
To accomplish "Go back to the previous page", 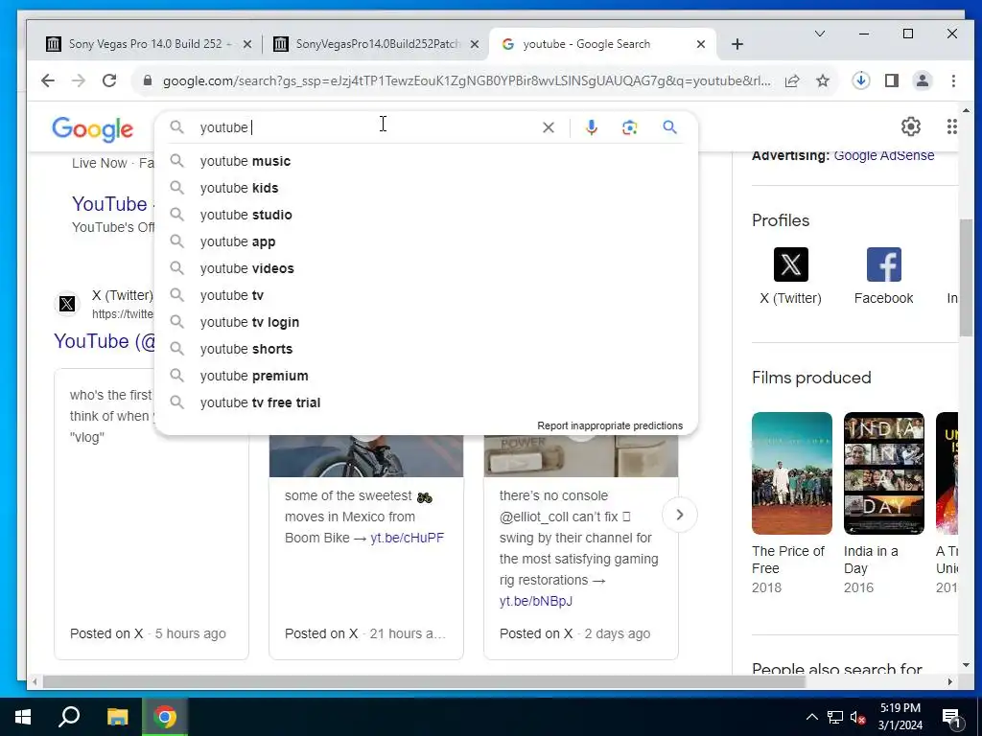I will (48, 80).
